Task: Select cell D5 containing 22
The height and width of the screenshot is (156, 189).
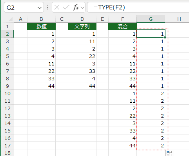Action: (82, 56)
